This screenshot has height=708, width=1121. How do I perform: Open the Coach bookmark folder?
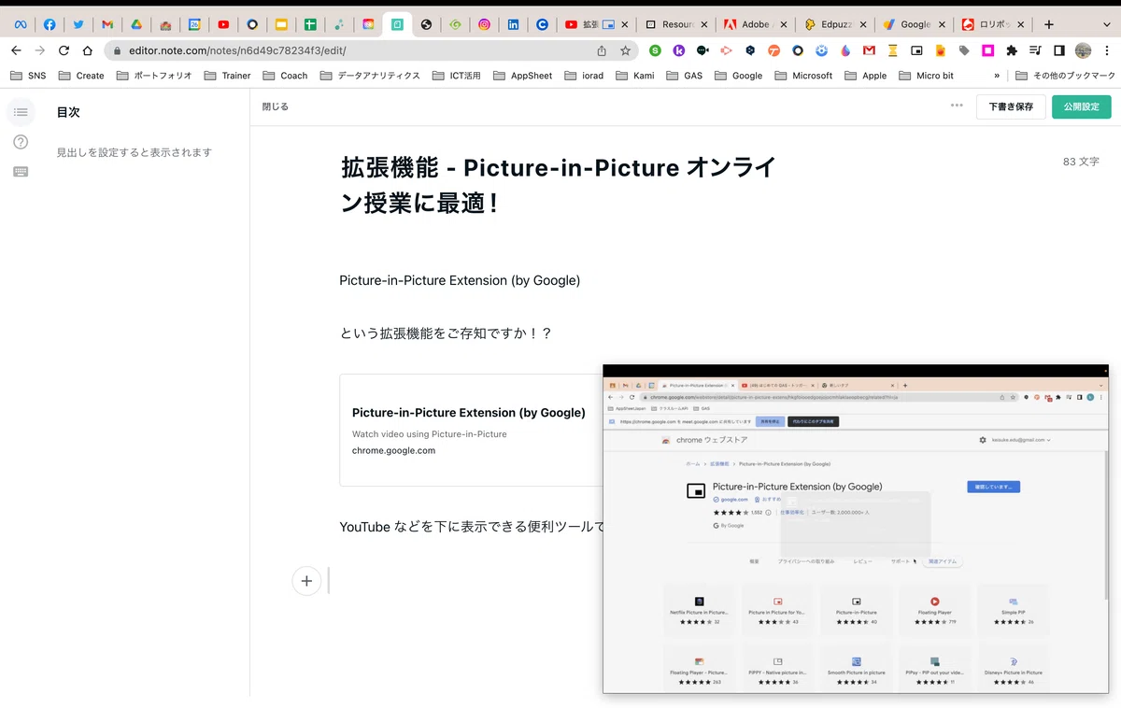(x=285, y=76)
